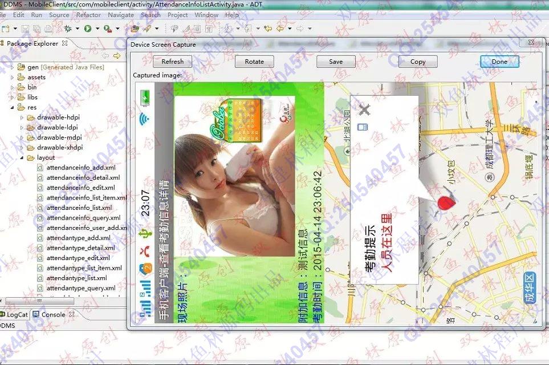
Task: Run the project with the green play icon
Action: tap(88, 29)
